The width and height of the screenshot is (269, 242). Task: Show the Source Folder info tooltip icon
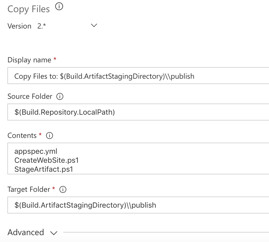tap(60, 97)
